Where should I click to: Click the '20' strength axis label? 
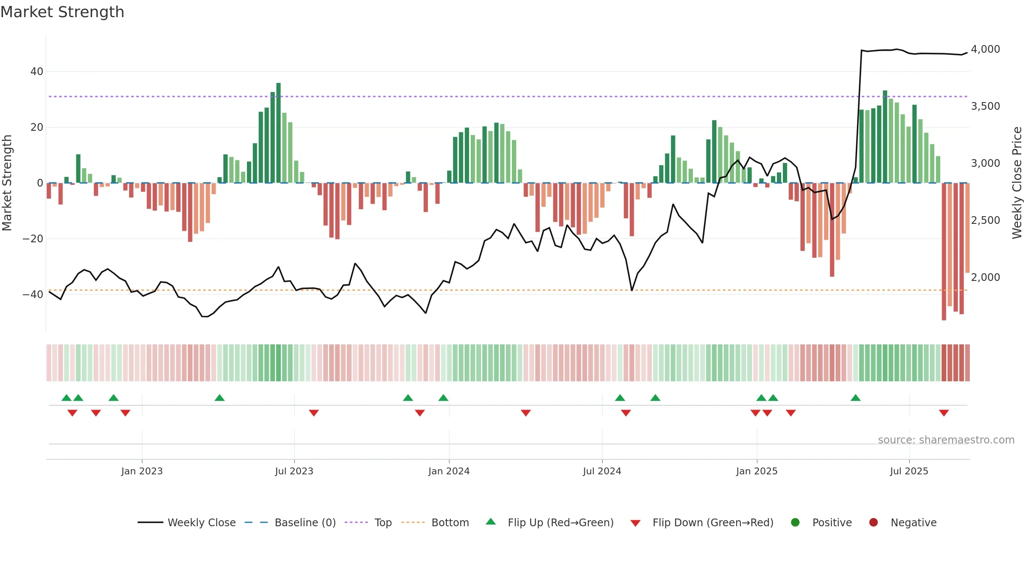click(37, 127)
